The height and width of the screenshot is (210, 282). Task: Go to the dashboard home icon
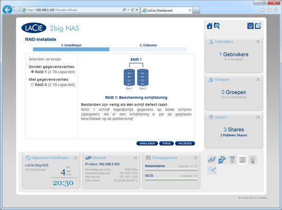point(210,26)
